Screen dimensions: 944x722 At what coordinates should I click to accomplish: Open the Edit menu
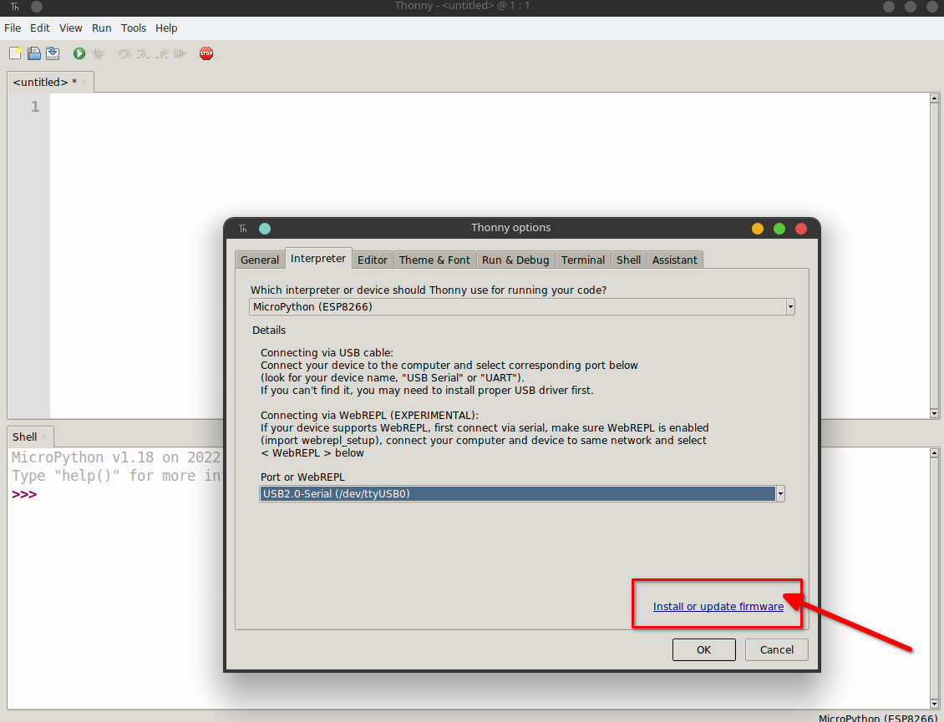coord(40,28)
